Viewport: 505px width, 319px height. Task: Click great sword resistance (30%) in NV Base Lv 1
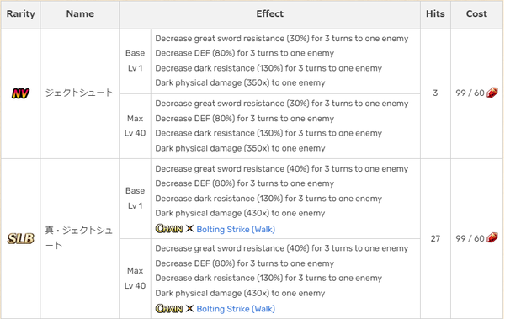coord(282,39)
